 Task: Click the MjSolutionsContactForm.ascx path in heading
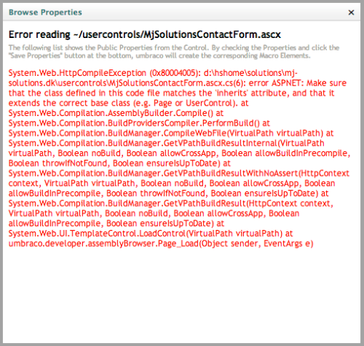177,34
